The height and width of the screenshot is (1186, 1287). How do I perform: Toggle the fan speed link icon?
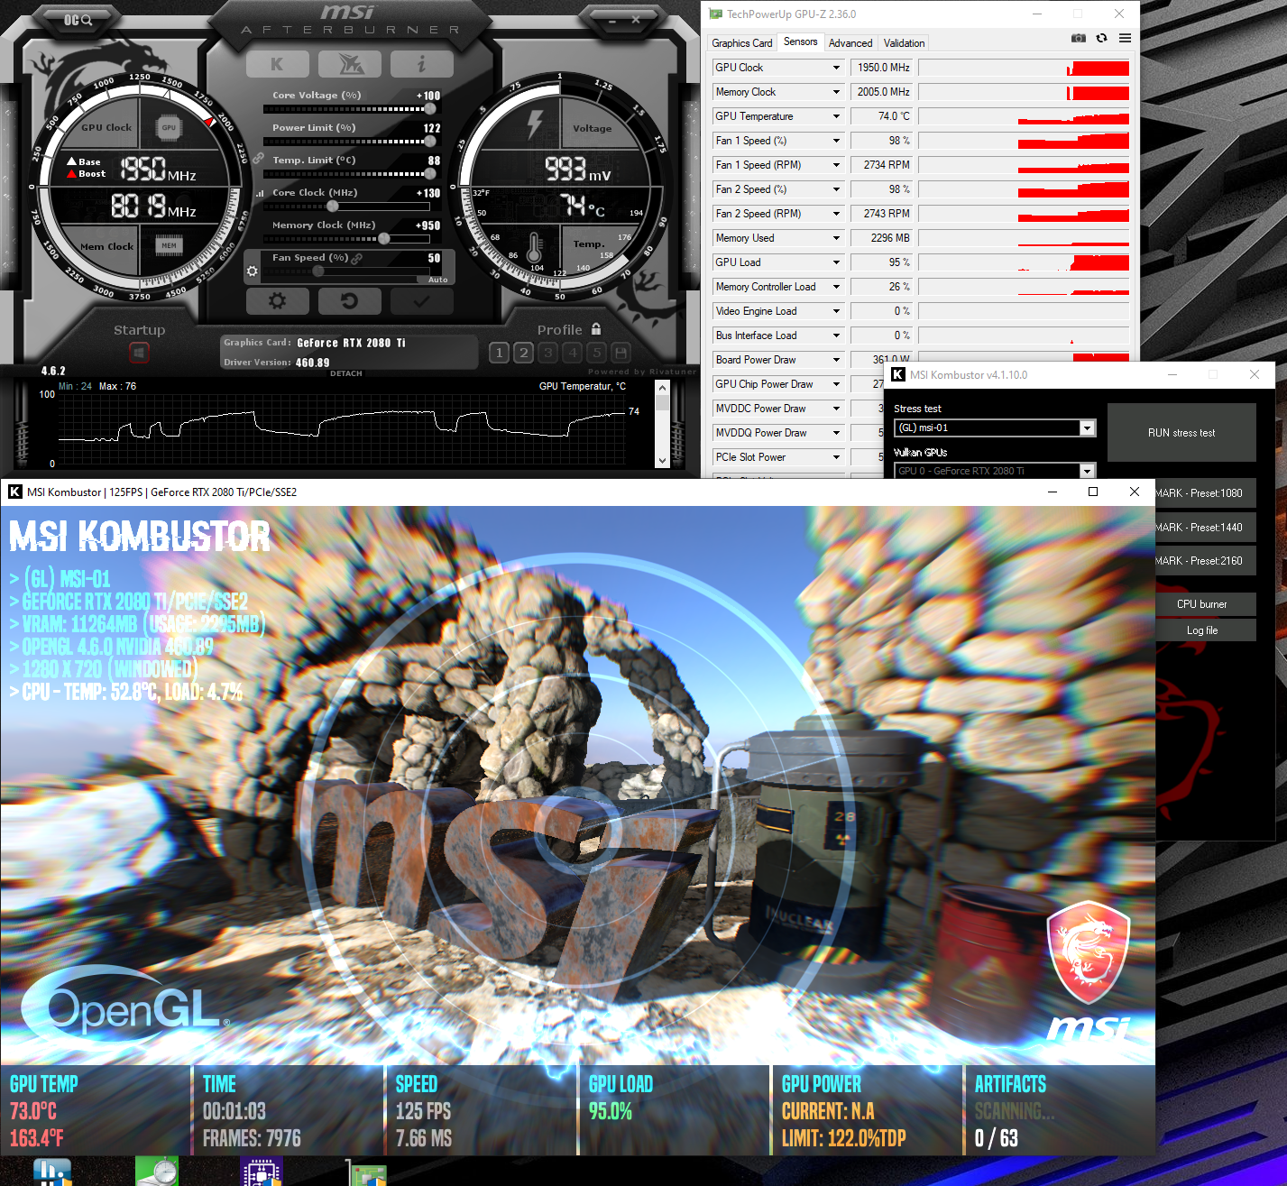357,258
